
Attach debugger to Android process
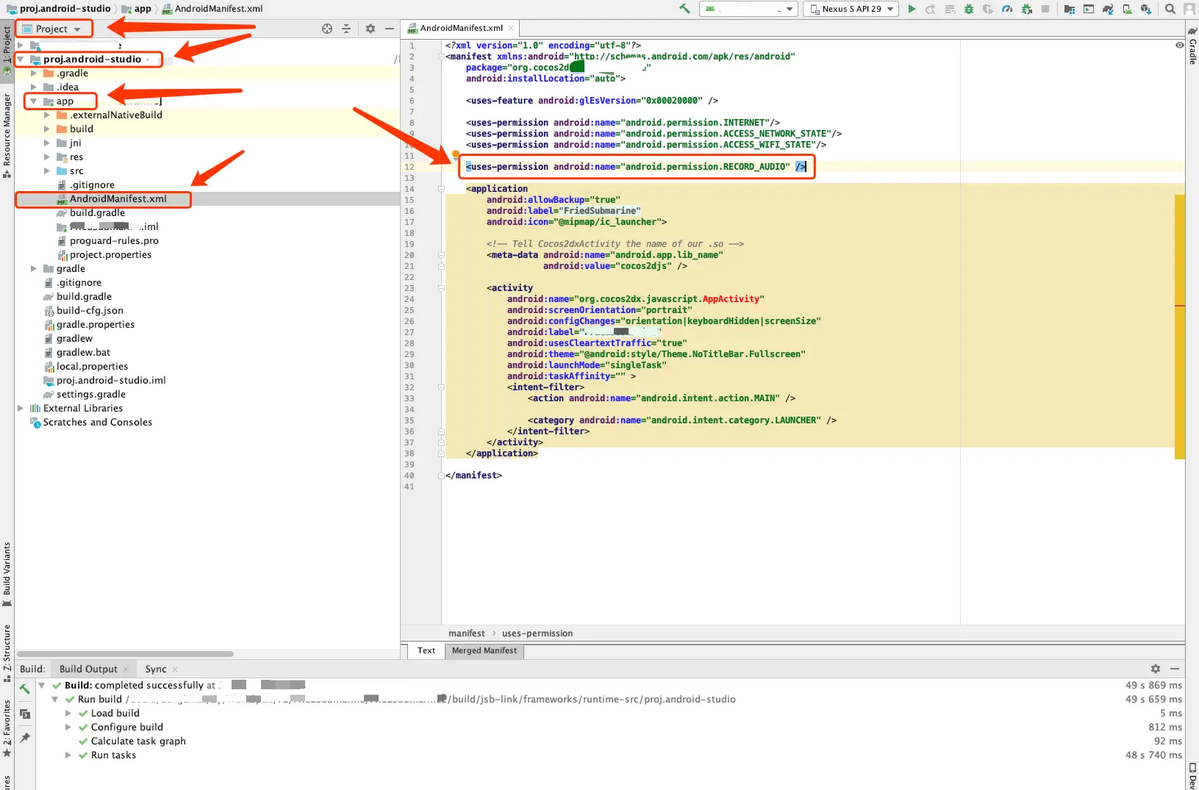(1026, 9)
